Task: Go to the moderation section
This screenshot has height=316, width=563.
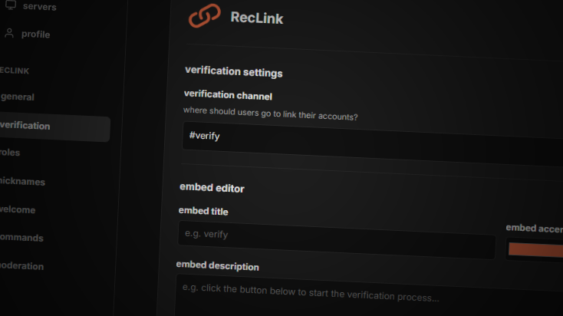Action: click(x=21, y=266)
